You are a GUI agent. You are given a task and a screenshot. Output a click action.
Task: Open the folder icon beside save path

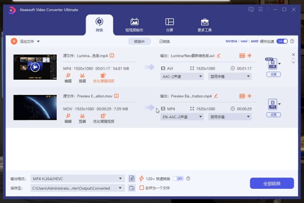[x=132, y=188]
